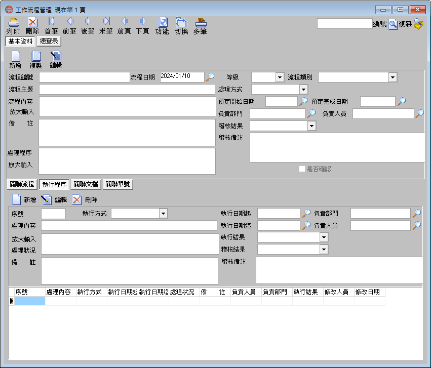The image size is (431, 368).
Task: Click the 處理狀況 column header
Action: pyautogui.click(x=184, y=292)
